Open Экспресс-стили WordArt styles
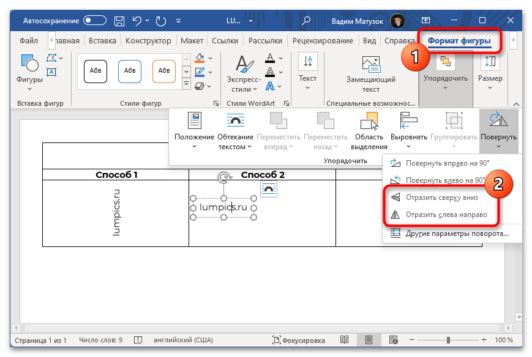This screenshot has height=357, width=532. pyautogui.click(x=244, y=73)
